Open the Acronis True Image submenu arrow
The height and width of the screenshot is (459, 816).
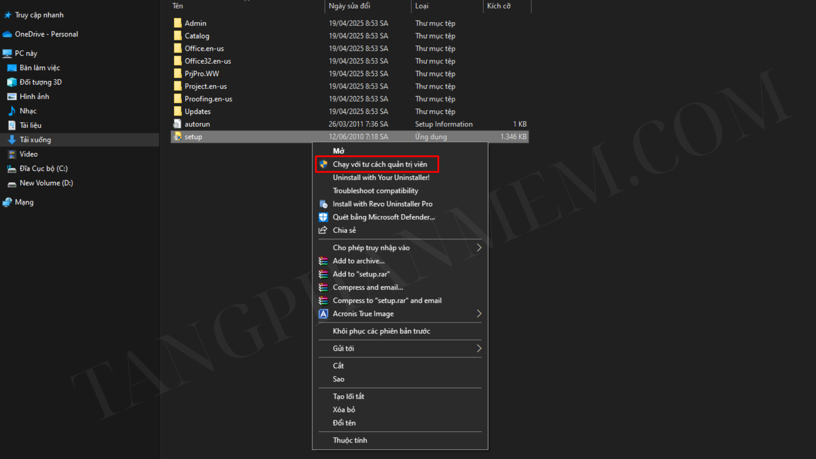point(479,314)
